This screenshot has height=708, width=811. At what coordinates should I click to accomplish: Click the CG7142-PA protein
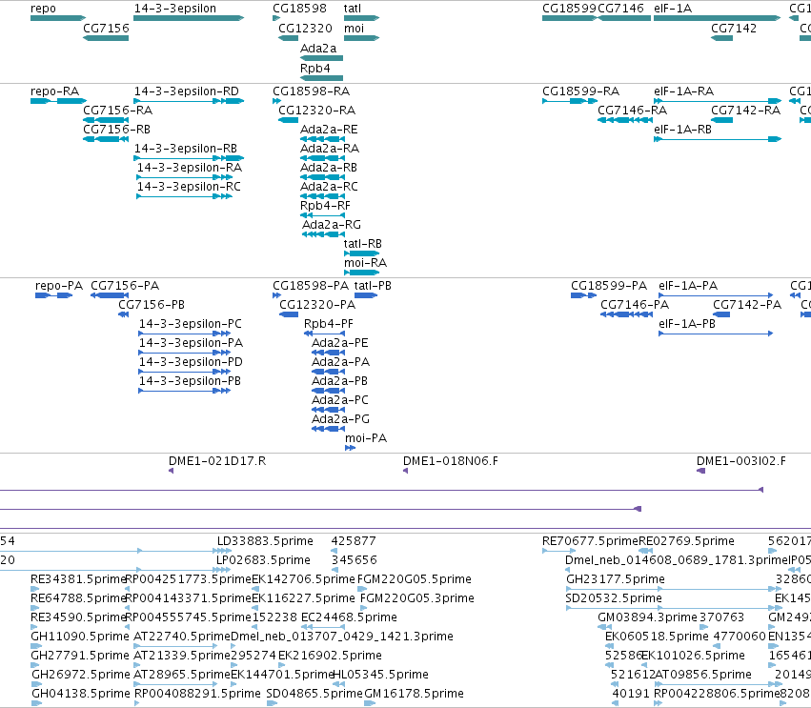click(721, 314)
